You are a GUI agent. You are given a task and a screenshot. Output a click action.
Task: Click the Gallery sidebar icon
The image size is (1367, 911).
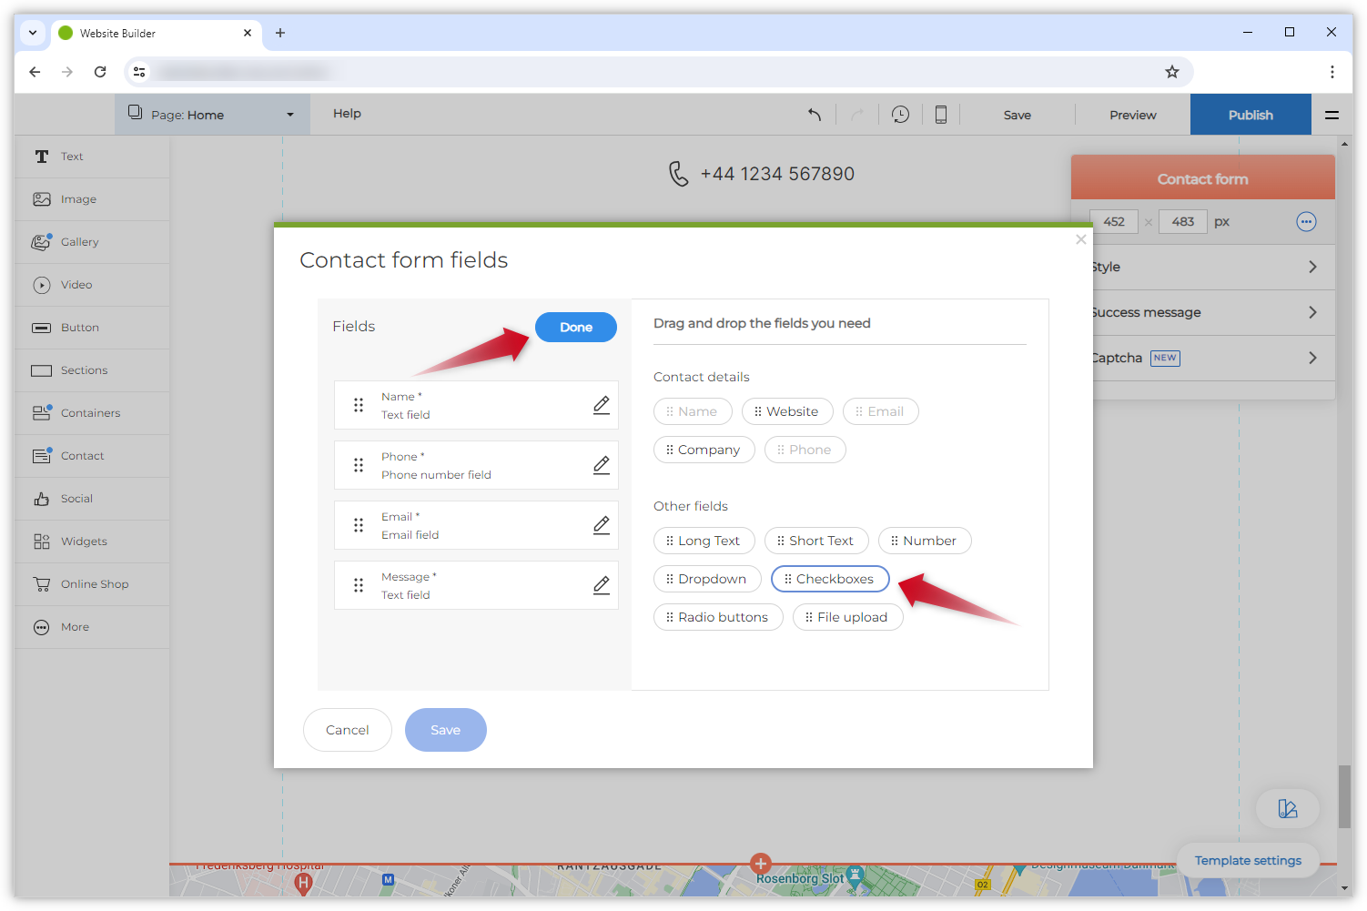(x=42, y=241)
